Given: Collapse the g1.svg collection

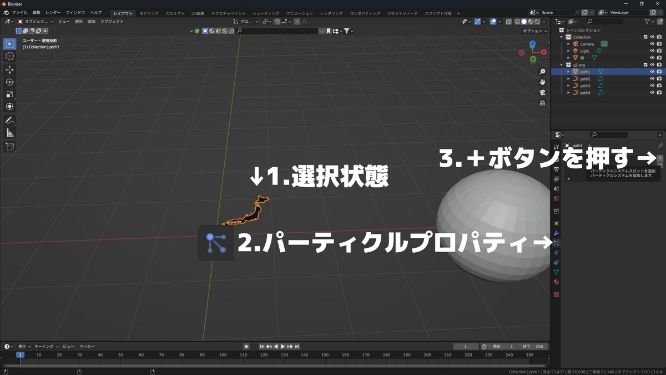Looking at the screenshot, I should (562, 64).
